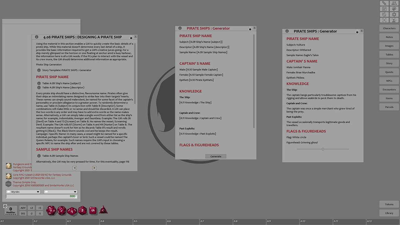Click the party characters icon in the toolbar

tap(394, 3)
